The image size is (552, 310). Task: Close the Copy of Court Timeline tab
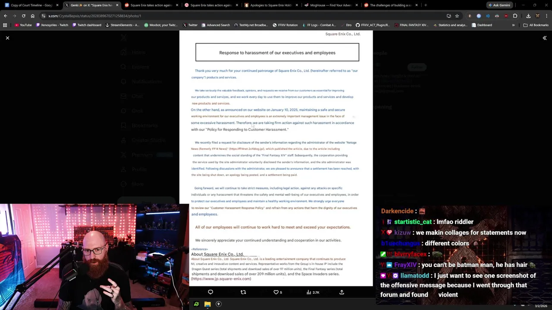coord(57,5)
